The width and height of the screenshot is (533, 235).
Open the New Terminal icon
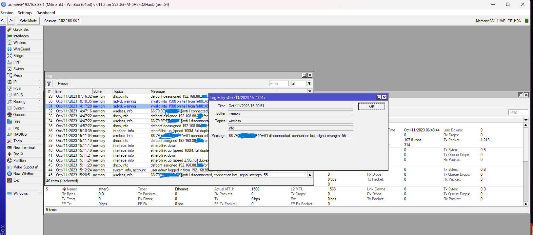(x=10, y=147)
